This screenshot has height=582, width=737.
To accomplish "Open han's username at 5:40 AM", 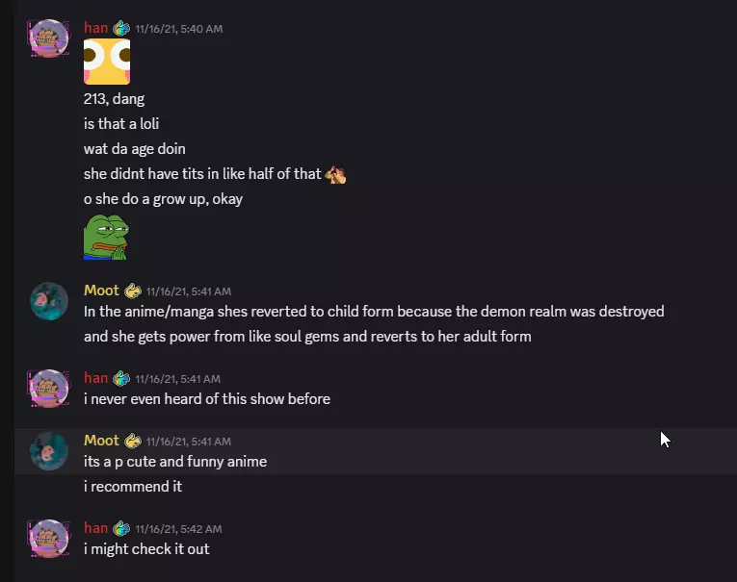I will pyautogui.click(x=96, y=28).
